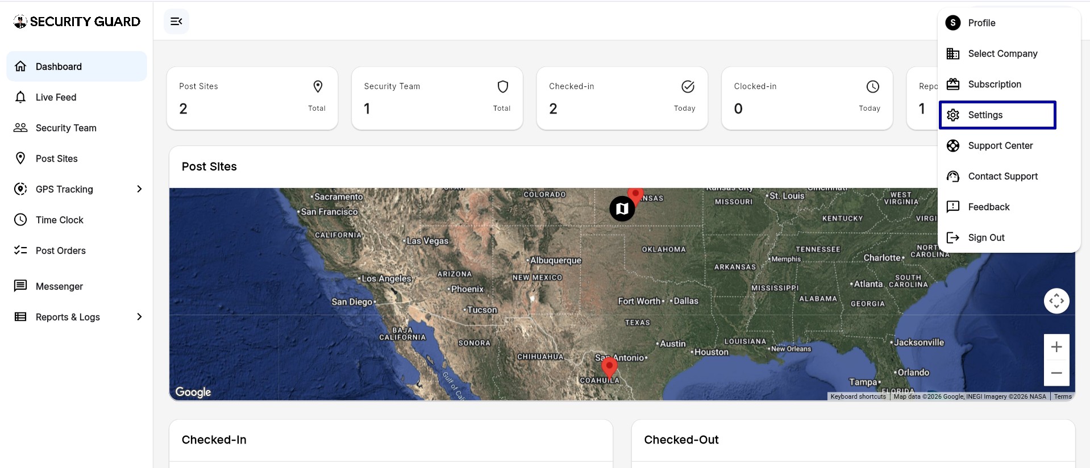
Task: Click the Checked-Out panel heading
Action: point(681,440)
